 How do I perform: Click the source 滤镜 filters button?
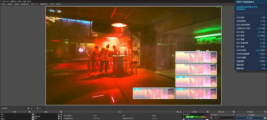tap(39, 108)
